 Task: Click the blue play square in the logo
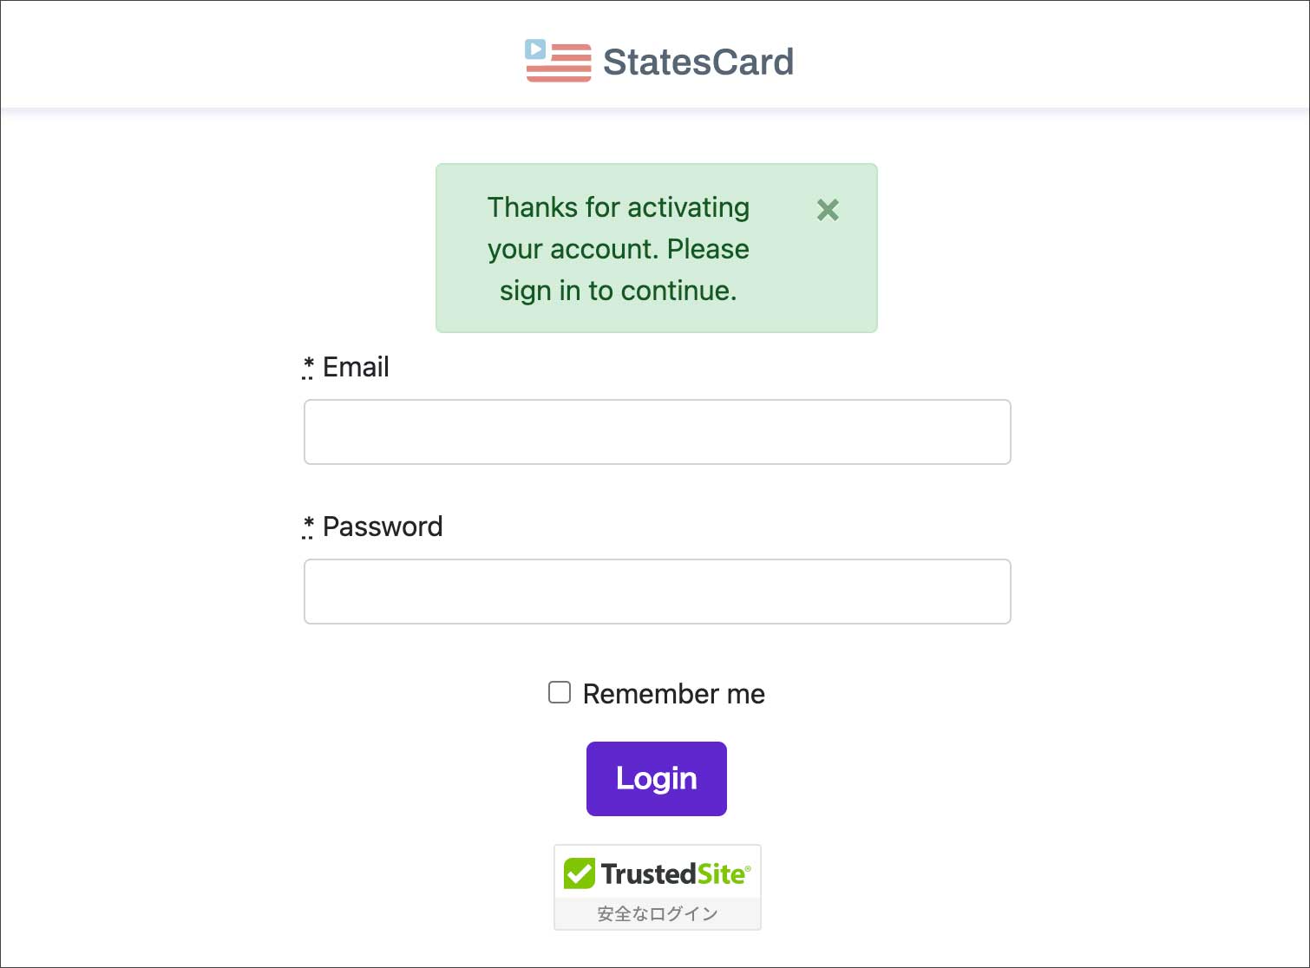click(x=535, y=49)
